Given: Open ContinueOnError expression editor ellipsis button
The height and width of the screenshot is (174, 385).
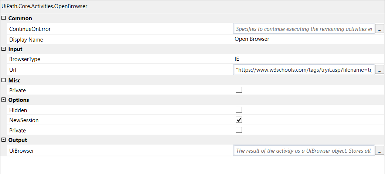Looking at the screenshot, I should 379,29.
